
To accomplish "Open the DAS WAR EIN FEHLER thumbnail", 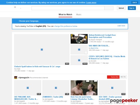I will pos(79,50).
